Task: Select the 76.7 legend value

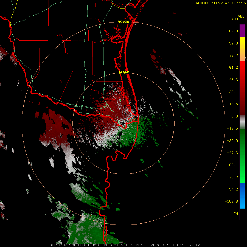Action: [x=234, y=55]
